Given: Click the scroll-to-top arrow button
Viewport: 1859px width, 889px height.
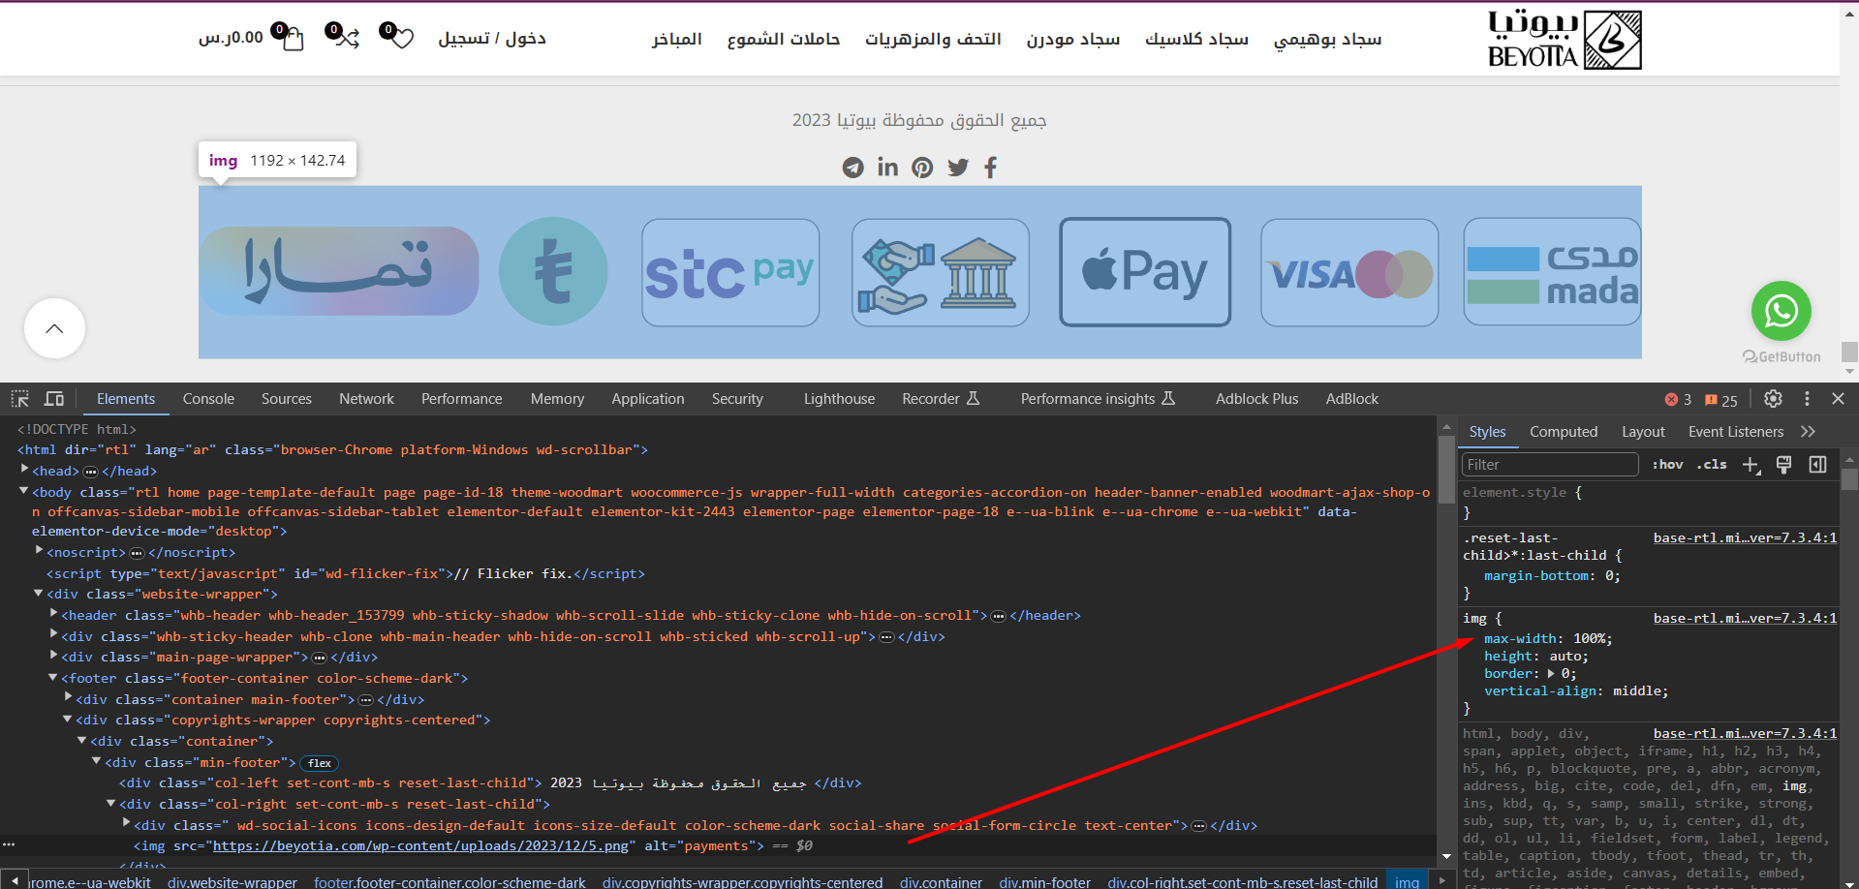Looking at the screenshot, I should click(x=54, y=328).
